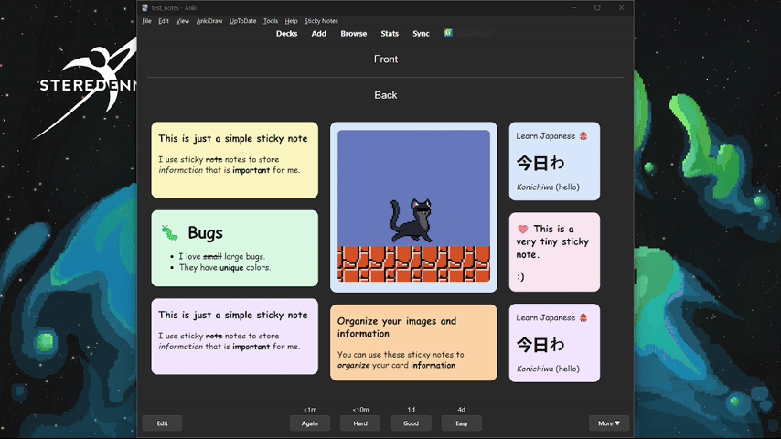Click the '<1m' interval label
The image size is (781, 439).
point(310,410)
